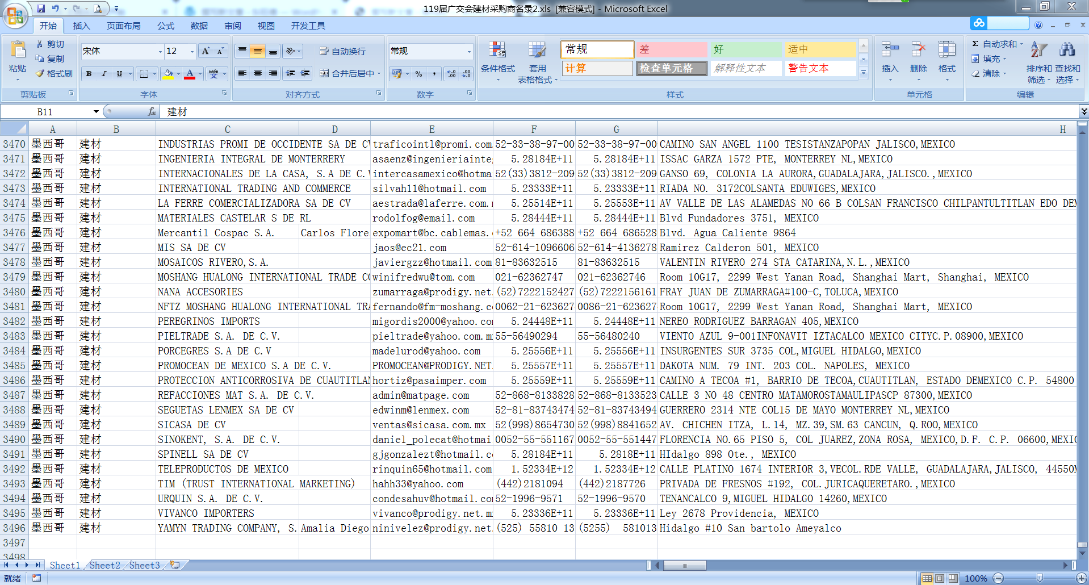
Task: Toggle Italic formatting
Action: click(x=104, y=74)
